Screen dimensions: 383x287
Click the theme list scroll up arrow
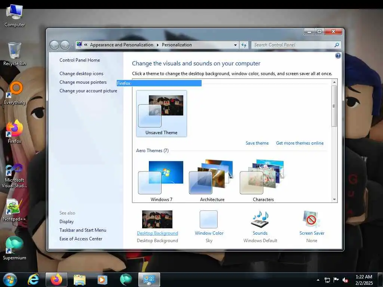coord(334,82)
